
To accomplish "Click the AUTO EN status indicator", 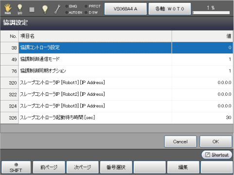I will tap(73, 13).
